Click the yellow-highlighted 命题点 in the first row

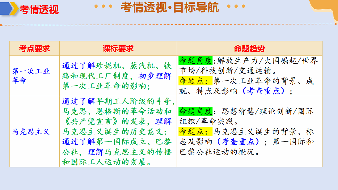pos(196,81)
